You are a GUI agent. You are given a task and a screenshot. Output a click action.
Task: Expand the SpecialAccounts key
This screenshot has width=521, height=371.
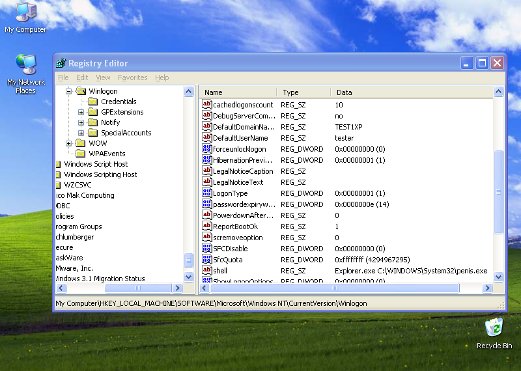pos(81,133)
